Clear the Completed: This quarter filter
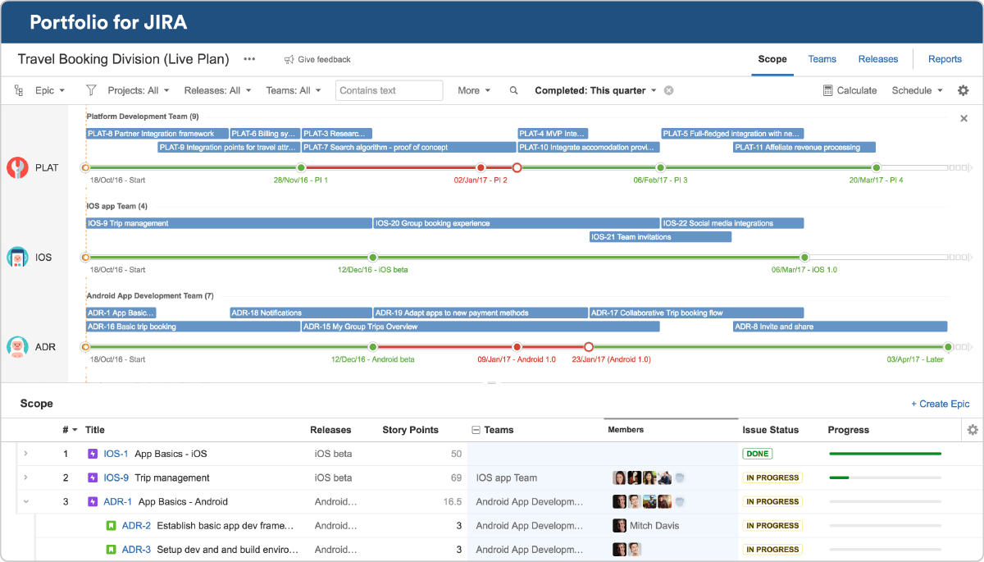This screenshot has width=984, height=562. coord(668,91)
